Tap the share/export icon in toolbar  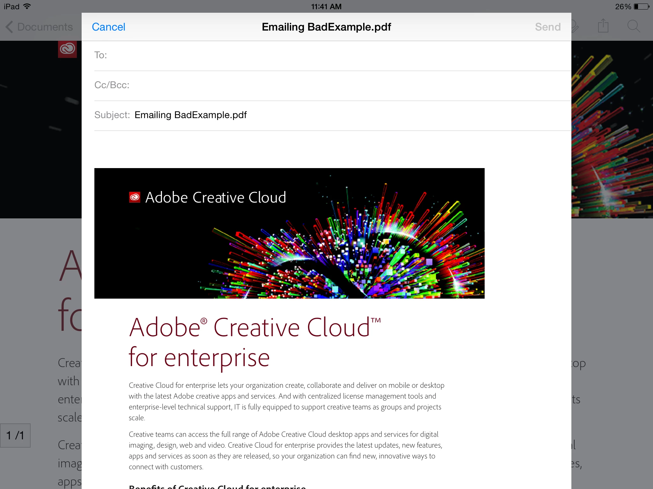[x=603, y=26]
